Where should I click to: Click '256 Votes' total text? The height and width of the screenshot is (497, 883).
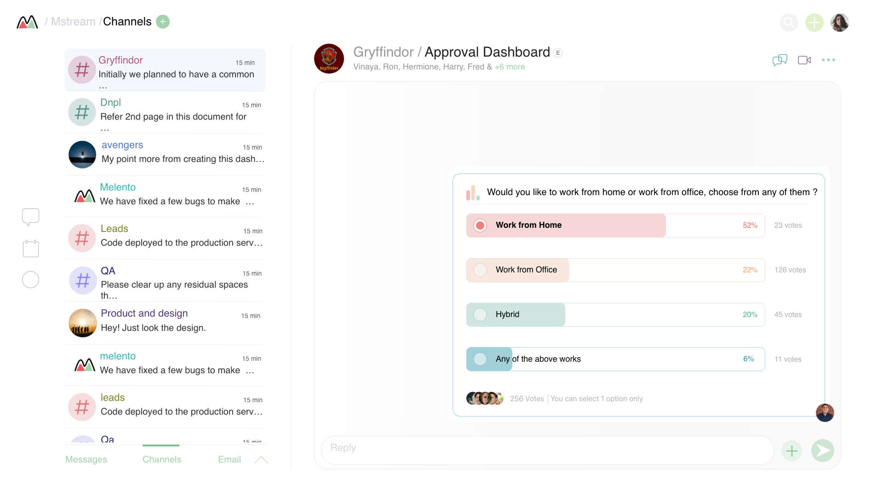527,399
